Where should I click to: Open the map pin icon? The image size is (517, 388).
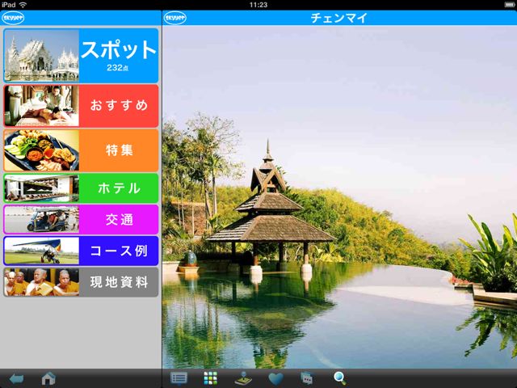point(243,378)
